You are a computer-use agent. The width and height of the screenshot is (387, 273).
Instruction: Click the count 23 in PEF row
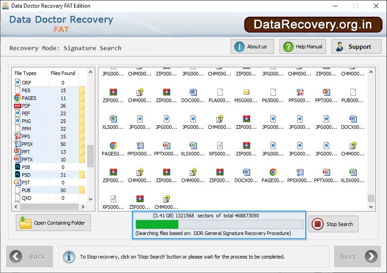point(63,113)
